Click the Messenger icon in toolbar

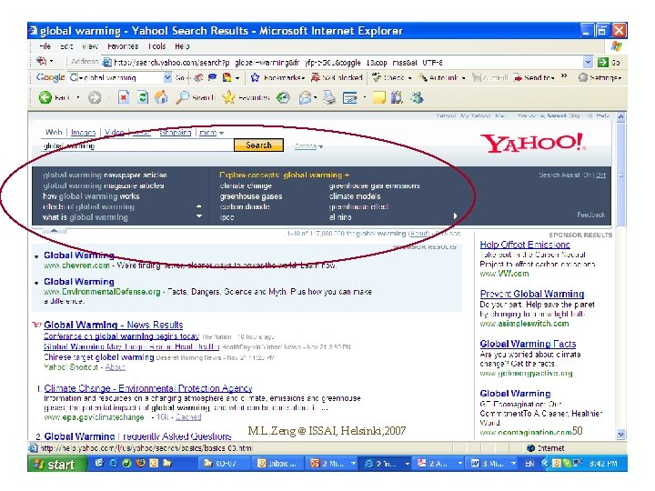tap(417, 97)
